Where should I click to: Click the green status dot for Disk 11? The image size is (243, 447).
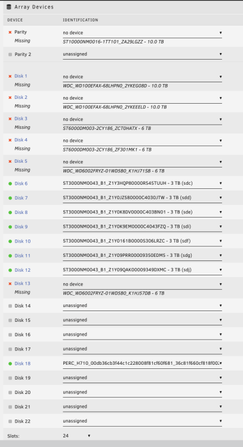[10, 256]
